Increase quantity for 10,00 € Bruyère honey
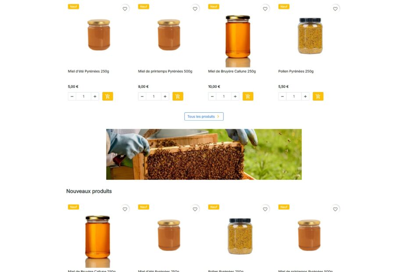408x272 pixels. (x=235, y=97)
